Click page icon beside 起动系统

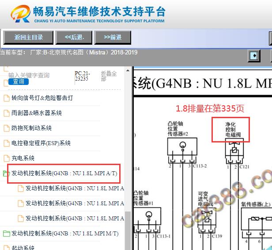pyautogui.click(x=7, y=248)
